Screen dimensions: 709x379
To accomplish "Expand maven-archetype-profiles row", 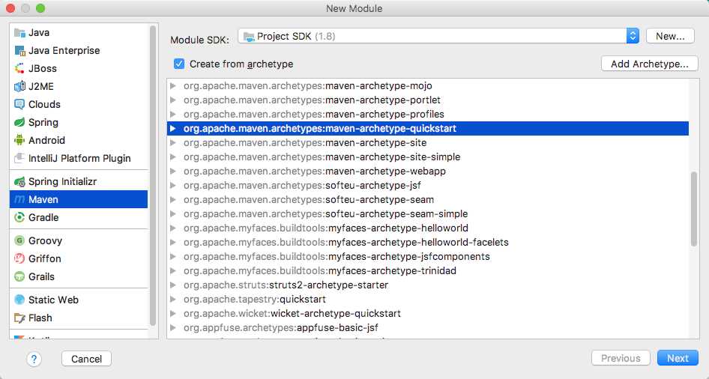I will point(172,115).
